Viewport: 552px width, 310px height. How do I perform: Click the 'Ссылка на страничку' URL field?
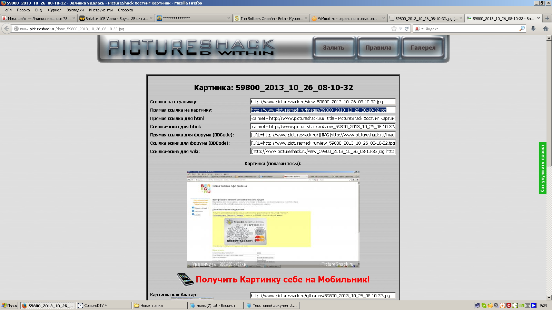tap(323, 102)
